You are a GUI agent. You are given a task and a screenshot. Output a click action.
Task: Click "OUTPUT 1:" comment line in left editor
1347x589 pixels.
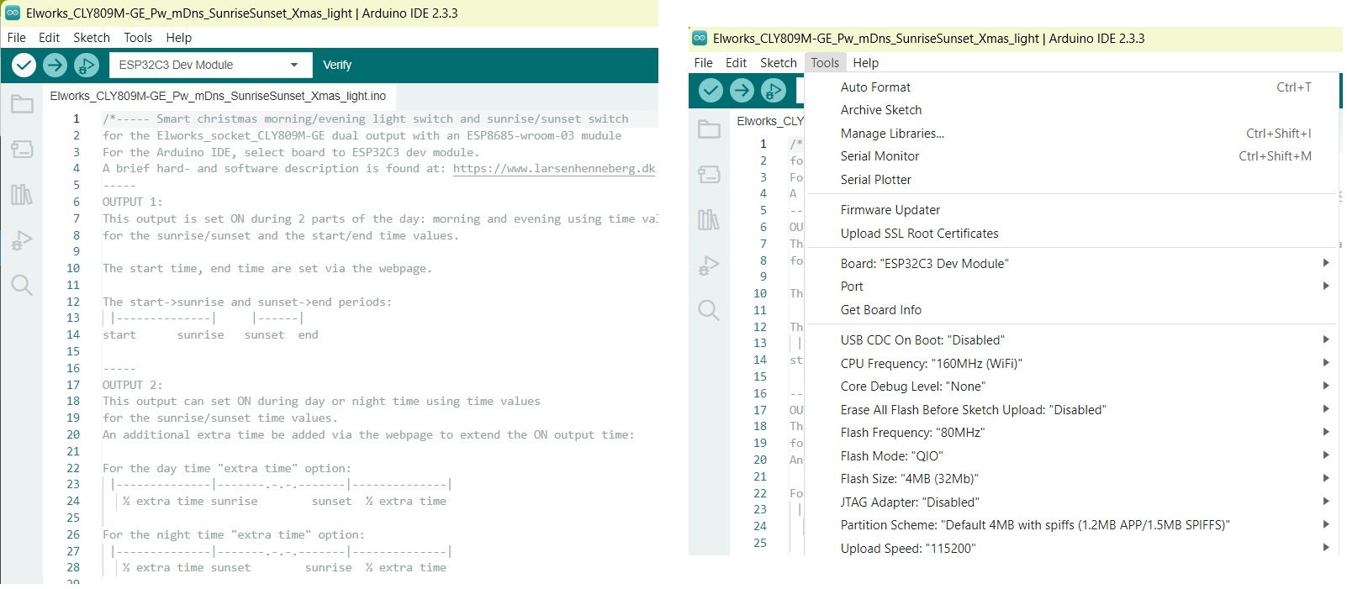tap(133, 202)
